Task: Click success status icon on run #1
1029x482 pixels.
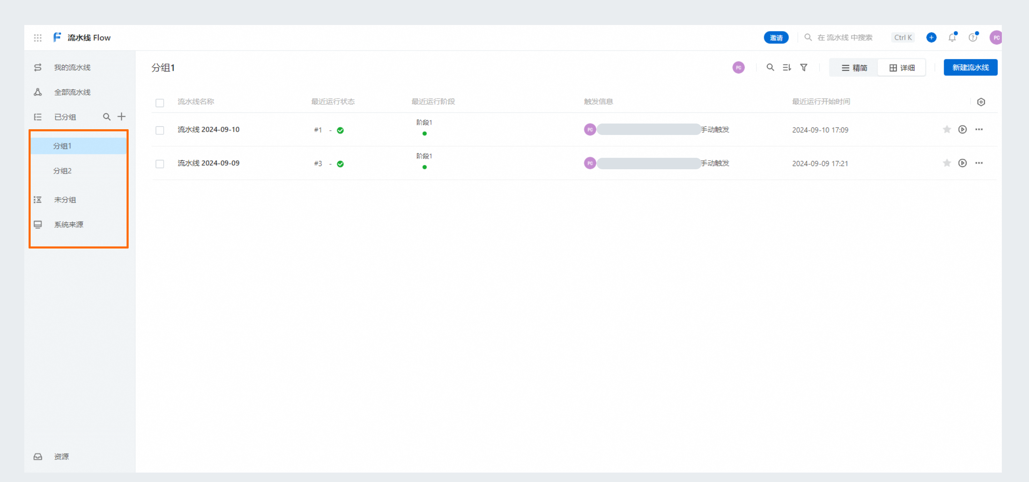Action: click(x=340, y=130)
